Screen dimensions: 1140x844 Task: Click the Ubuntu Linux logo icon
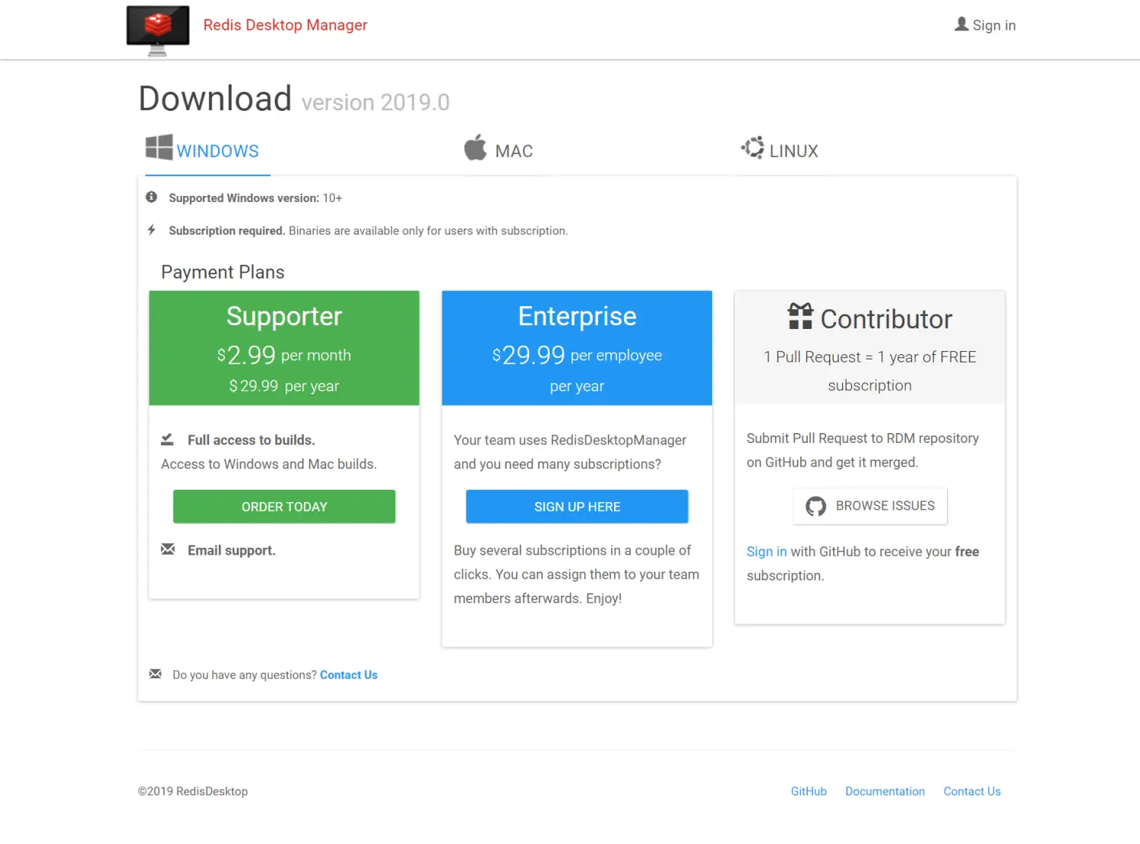(x=753, y=147)
